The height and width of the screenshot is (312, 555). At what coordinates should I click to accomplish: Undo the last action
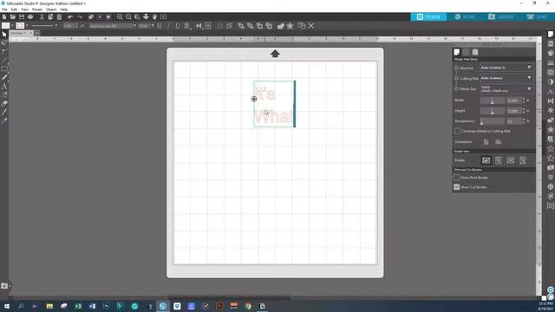coord(70,17)
